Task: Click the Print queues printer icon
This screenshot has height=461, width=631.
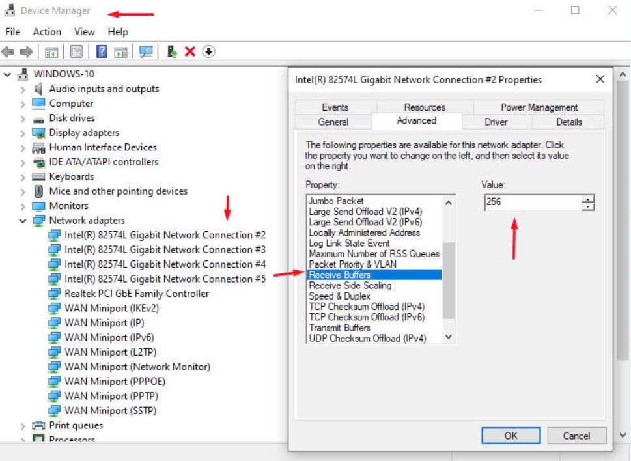Action: click(x=38, y=425)
